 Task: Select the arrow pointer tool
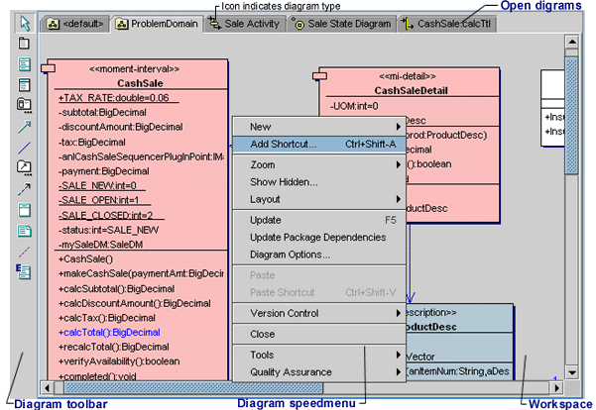[24, 23]
